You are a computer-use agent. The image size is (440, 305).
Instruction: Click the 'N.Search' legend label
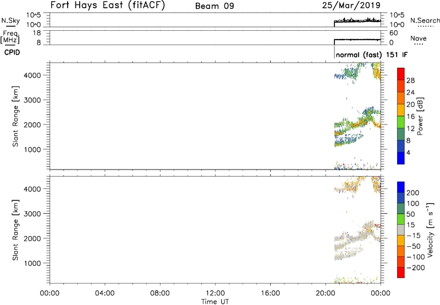tap(425, 20)
